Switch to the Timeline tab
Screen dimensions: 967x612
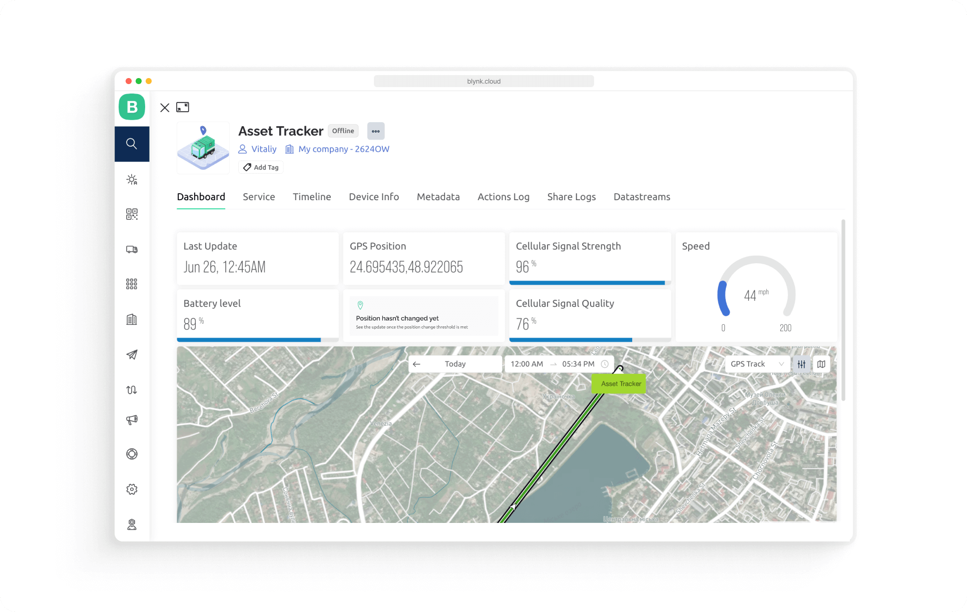coord(311,197)
